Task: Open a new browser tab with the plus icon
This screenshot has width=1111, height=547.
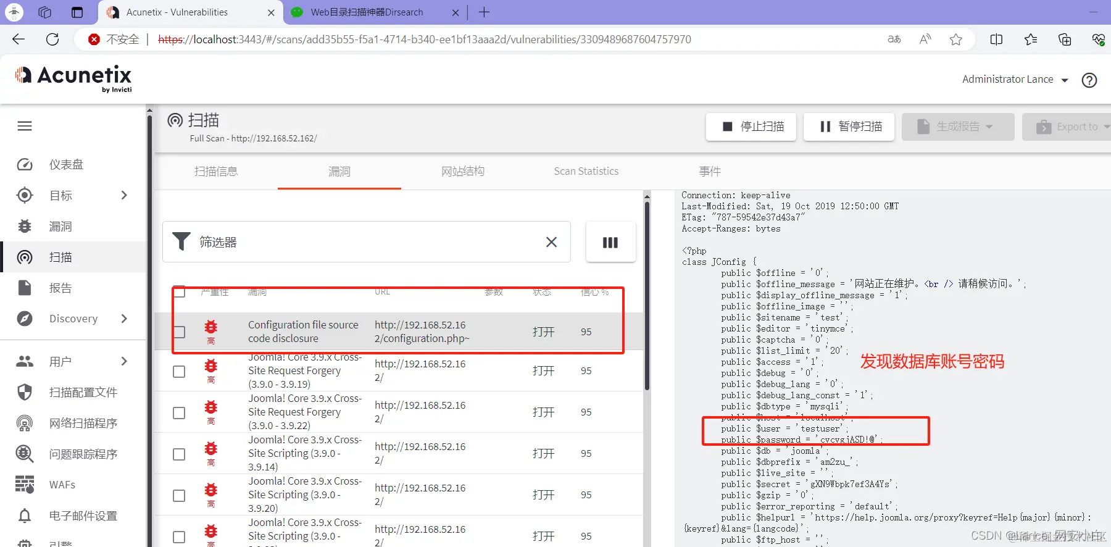Action: [x=484, y=12]
